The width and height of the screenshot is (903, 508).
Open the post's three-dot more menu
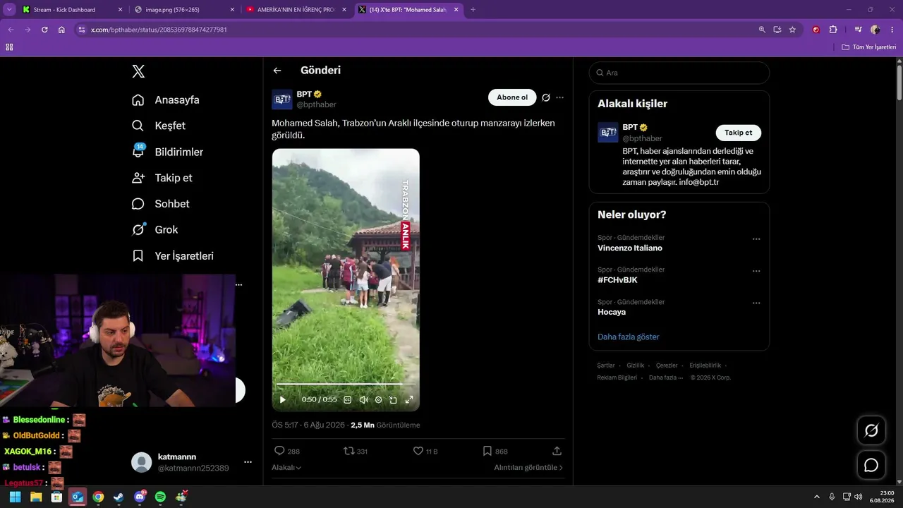coord(559,97)
